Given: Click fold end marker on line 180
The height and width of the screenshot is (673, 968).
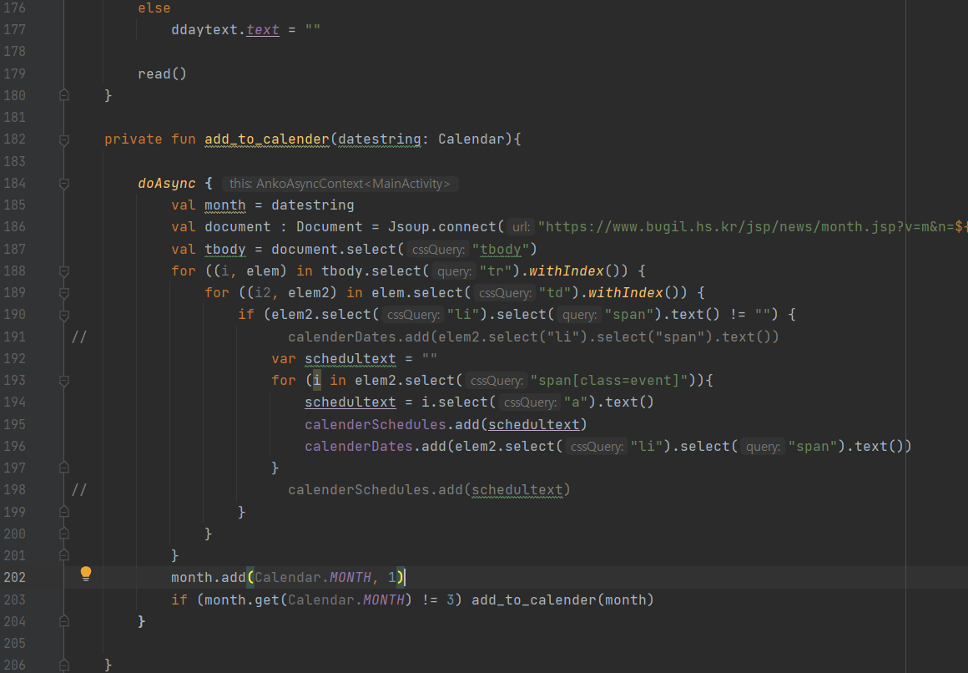Looking at the screenshot, I should 64,95.
